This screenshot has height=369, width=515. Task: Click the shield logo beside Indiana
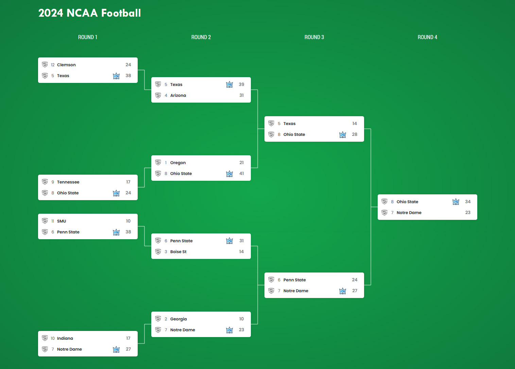(x=45, y=338)
